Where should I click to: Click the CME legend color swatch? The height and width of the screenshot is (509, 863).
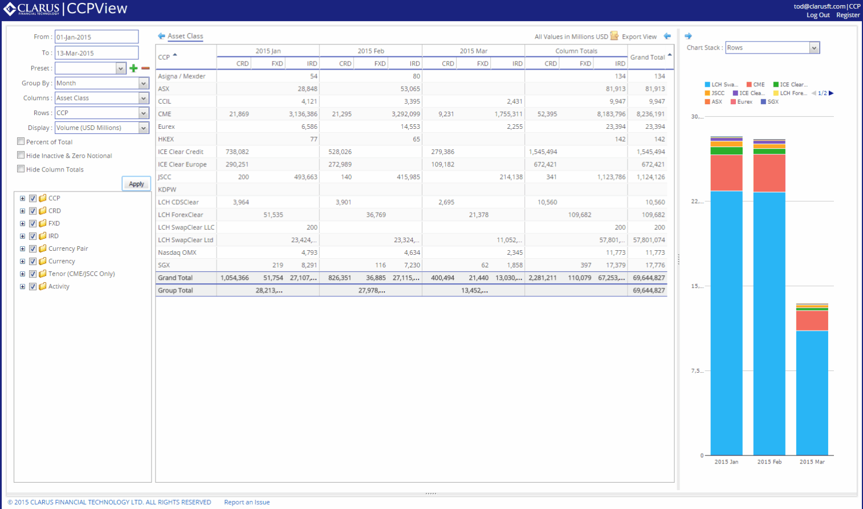click(x=749, y=84)
